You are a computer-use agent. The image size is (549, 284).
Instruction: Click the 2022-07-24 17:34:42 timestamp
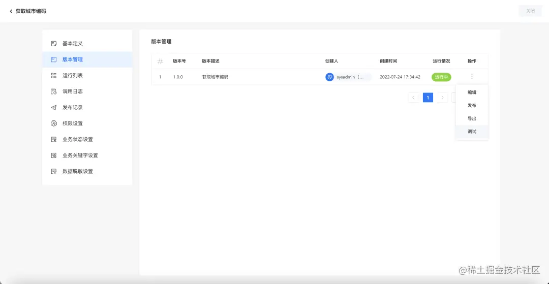(400, 77)
